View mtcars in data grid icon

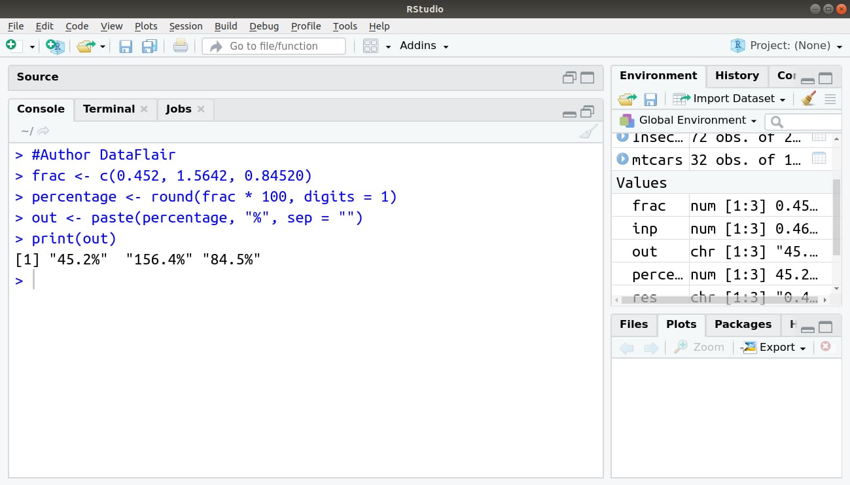[x=819, y=158]
